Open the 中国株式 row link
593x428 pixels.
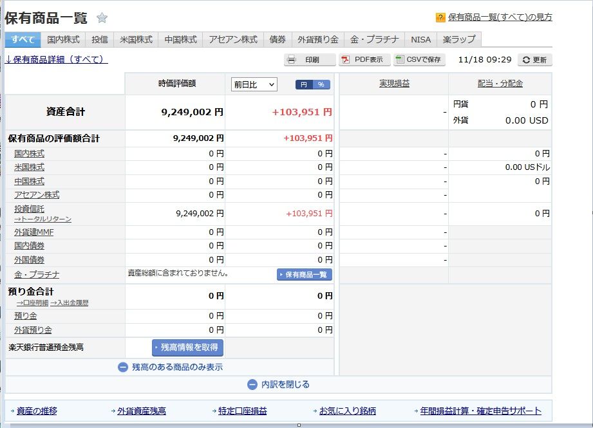pyautogui.click(x=29, y=181)
